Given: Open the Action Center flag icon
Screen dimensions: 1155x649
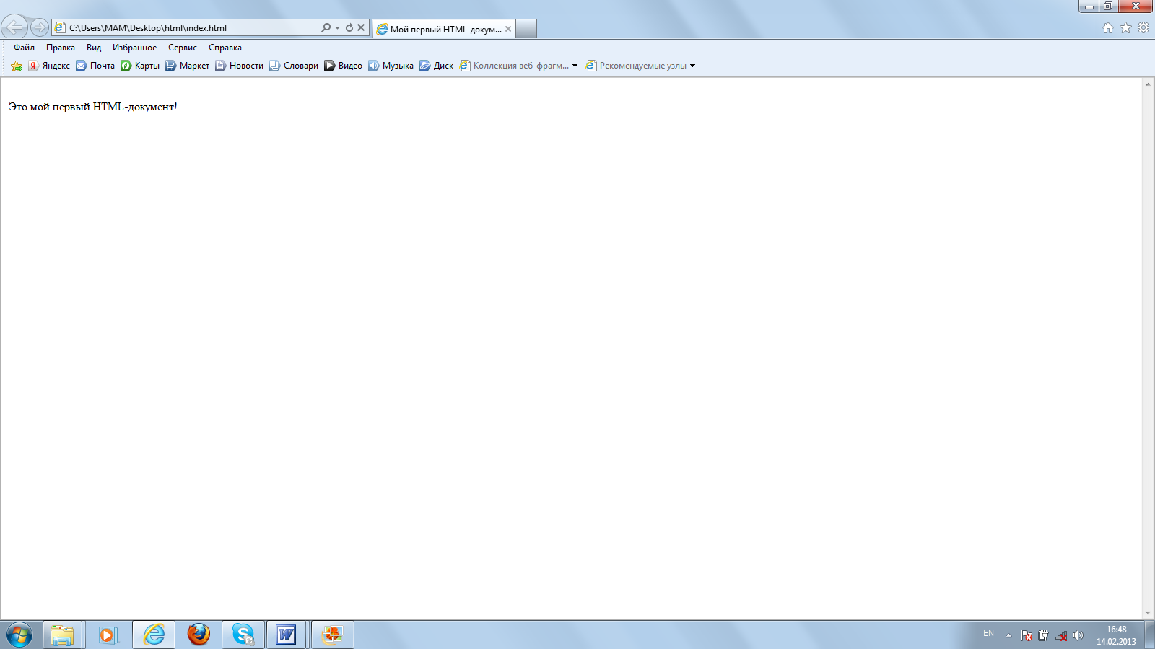Looking at the screenshot, I should pos(1027,635).
